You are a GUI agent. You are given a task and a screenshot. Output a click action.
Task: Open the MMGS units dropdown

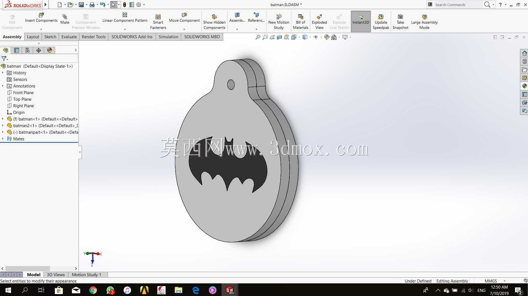(505, 281)
